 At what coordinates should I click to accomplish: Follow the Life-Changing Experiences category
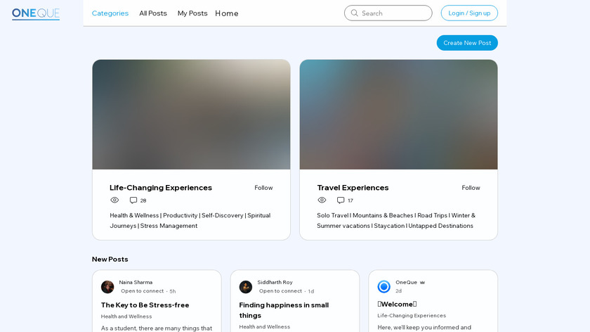[263, 188]
